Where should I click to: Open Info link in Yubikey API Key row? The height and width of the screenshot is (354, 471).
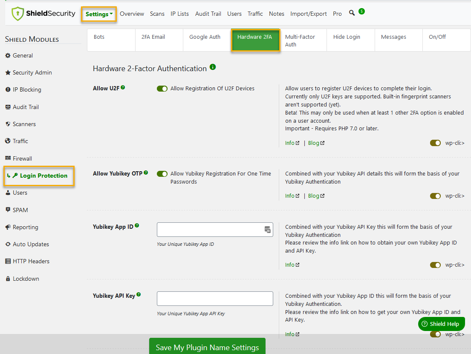coord(292,334)
